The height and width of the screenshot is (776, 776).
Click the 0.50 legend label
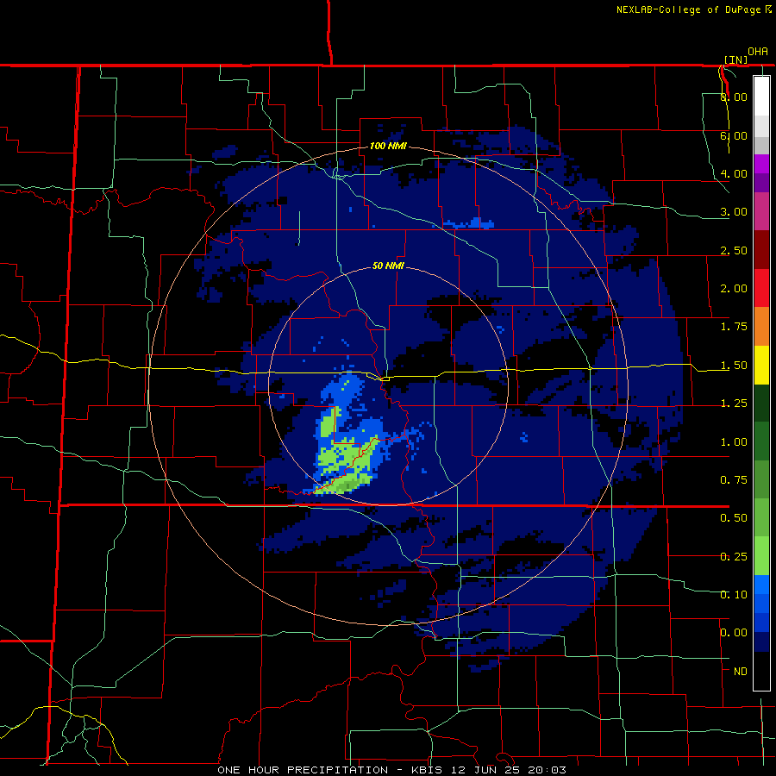(x=734, y=518)
